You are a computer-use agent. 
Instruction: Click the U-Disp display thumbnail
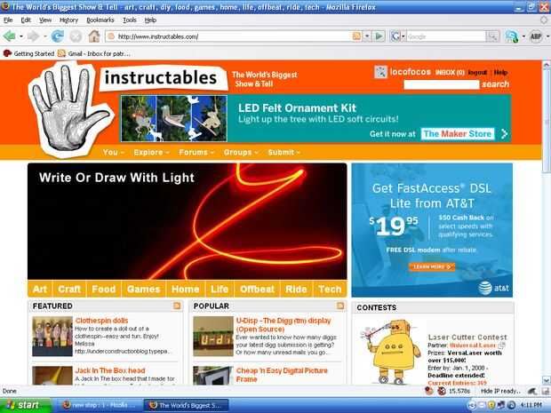coord(213,337)
